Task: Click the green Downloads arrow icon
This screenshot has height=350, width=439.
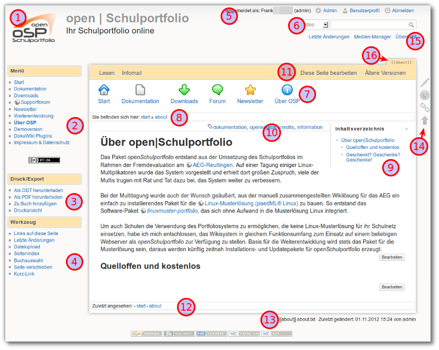Action: [184, 90]
